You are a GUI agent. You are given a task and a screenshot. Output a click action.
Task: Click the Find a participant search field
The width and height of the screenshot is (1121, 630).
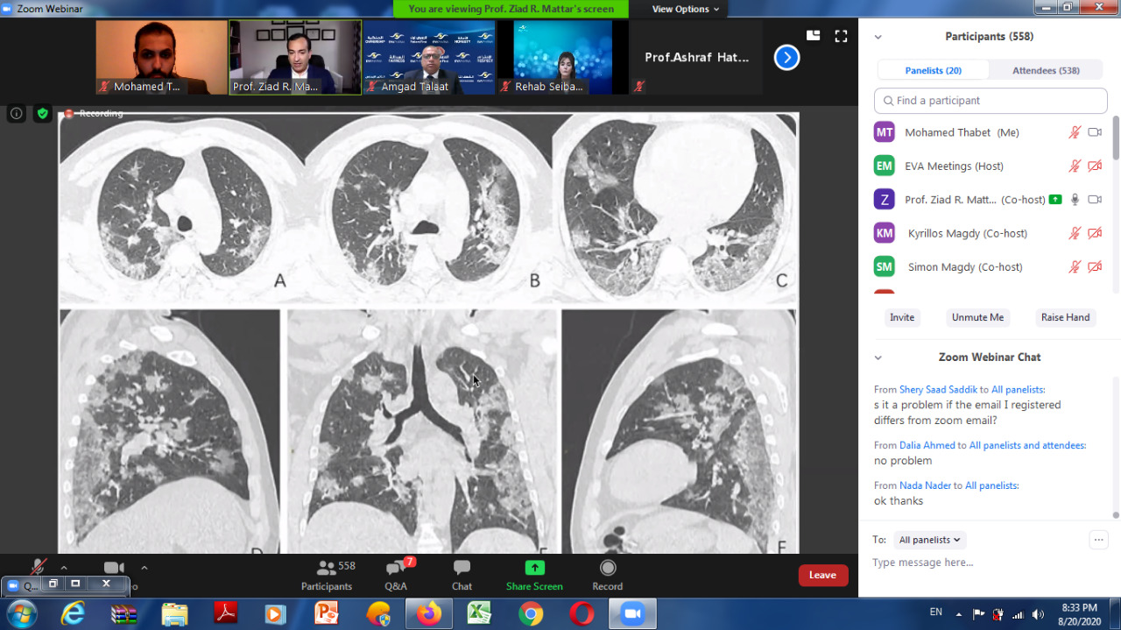tap(991, 101)
